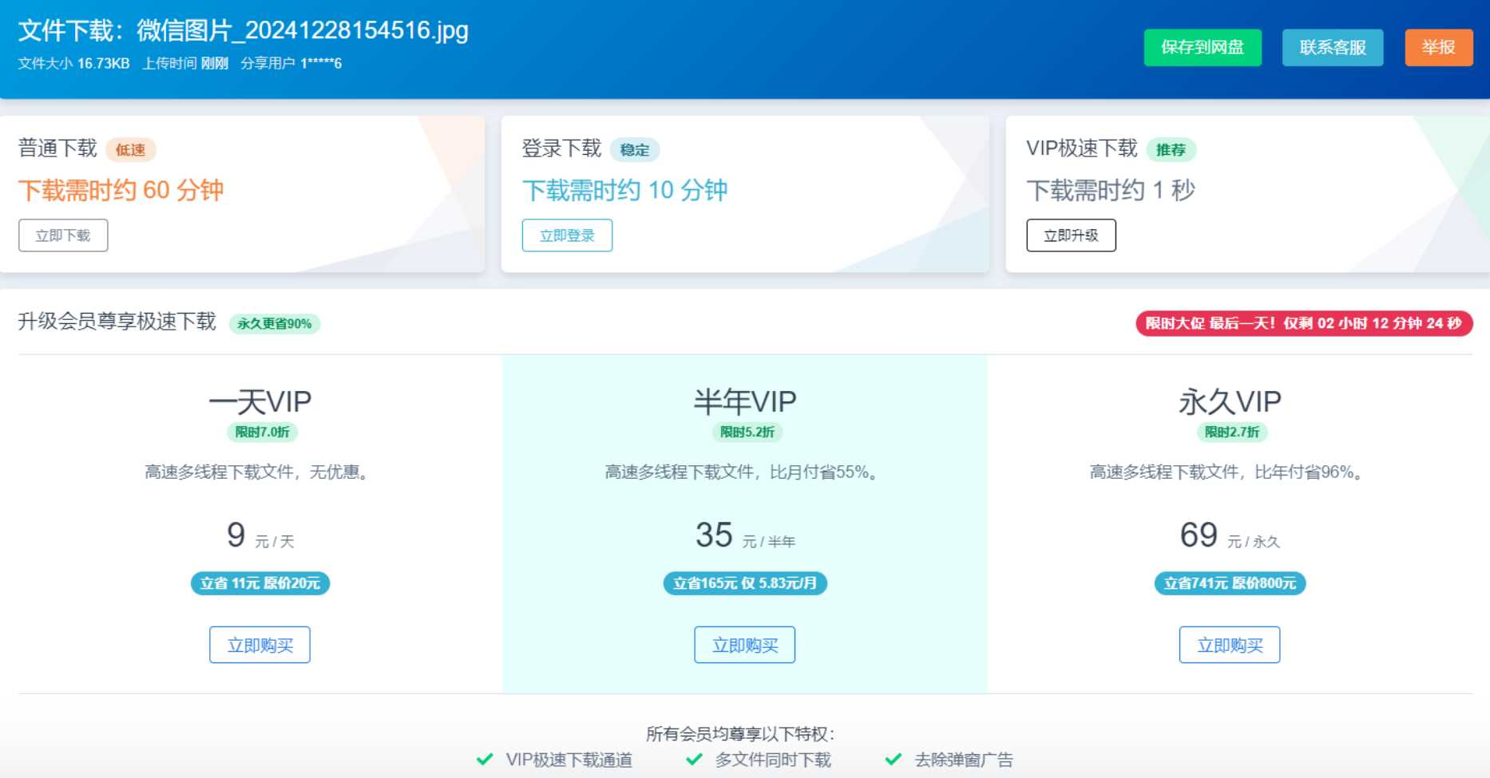
Task: Click 立即升级 for VIP download
Action: click(x=1071, y=235)
